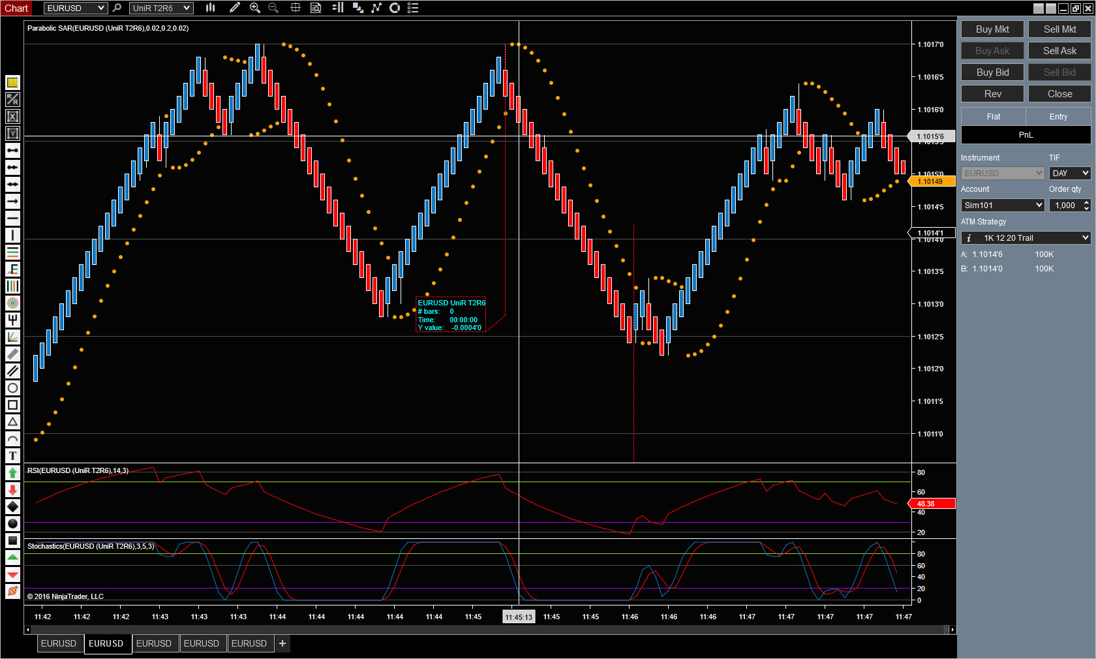Open the bar type chart style menu
Image resolution: width=1096 pixels, height=659 pixels.
(x=210, y=8)
